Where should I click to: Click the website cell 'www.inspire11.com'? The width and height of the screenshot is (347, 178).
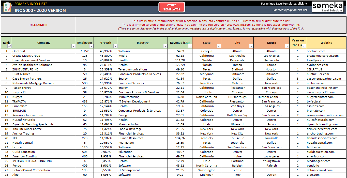[x=326, y=92]
